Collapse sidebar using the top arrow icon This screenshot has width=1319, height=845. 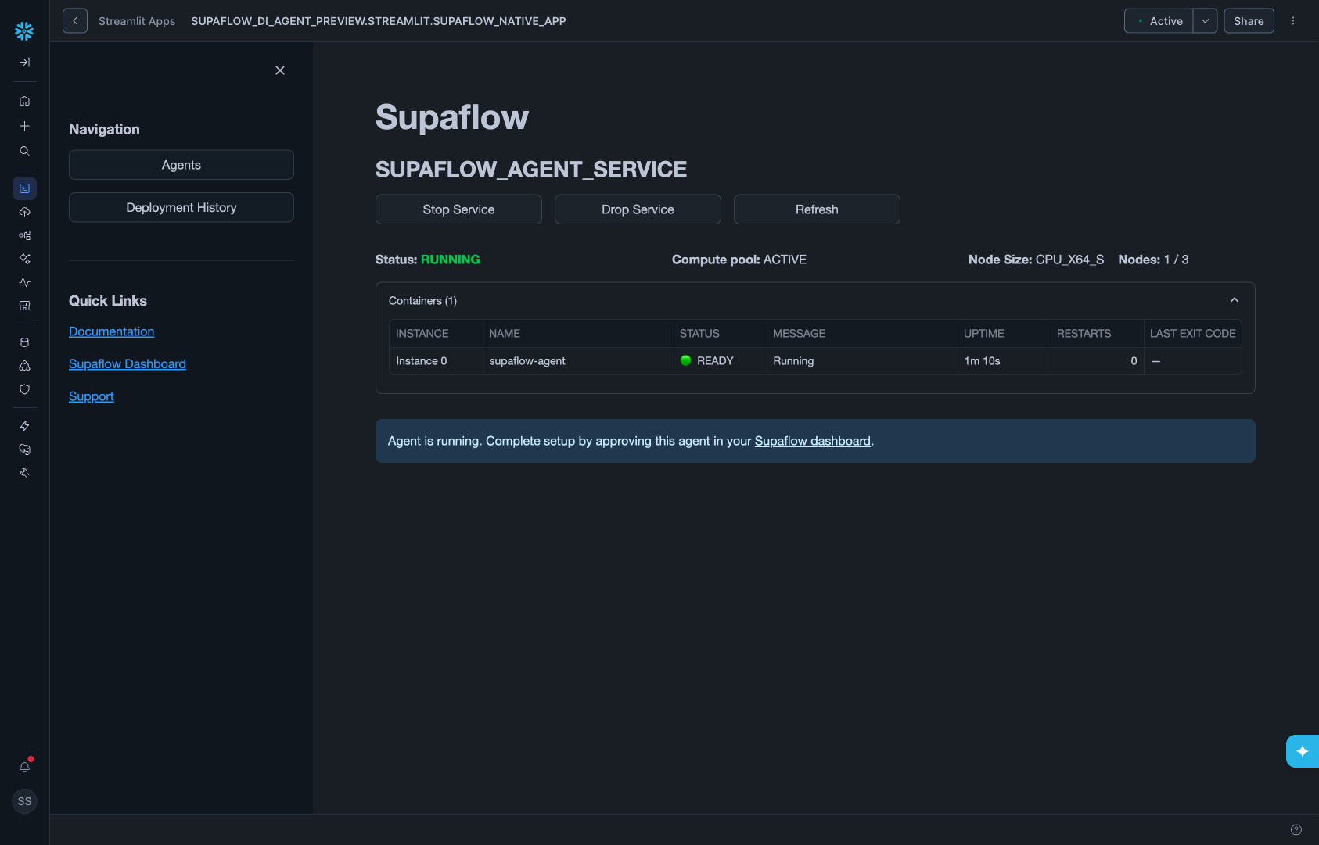(x=24, y=62)
